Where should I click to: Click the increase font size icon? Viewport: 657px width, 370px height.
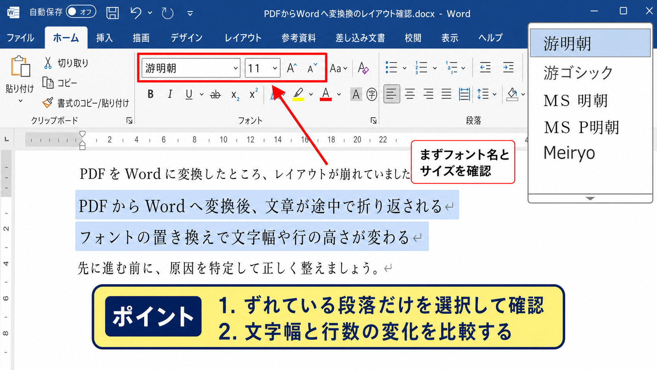coord(292,68)
